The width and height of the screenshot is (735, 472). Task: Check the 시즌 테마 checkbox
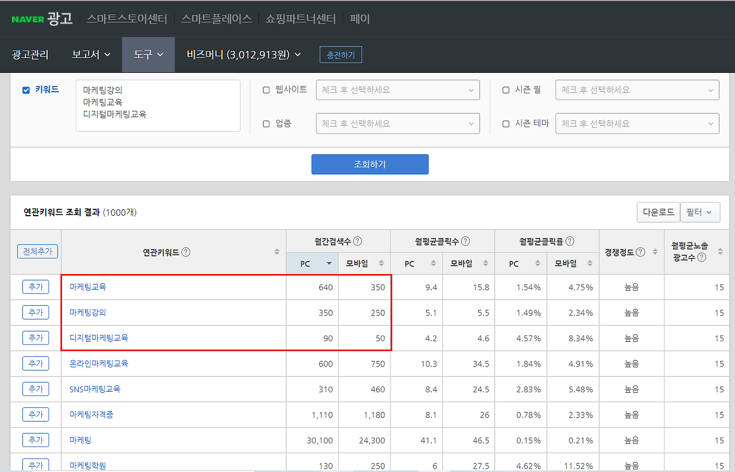coord(506,124)
